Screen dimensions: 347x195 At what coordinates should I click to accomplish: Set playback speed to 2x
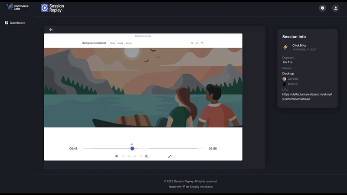tap(129, 156)
